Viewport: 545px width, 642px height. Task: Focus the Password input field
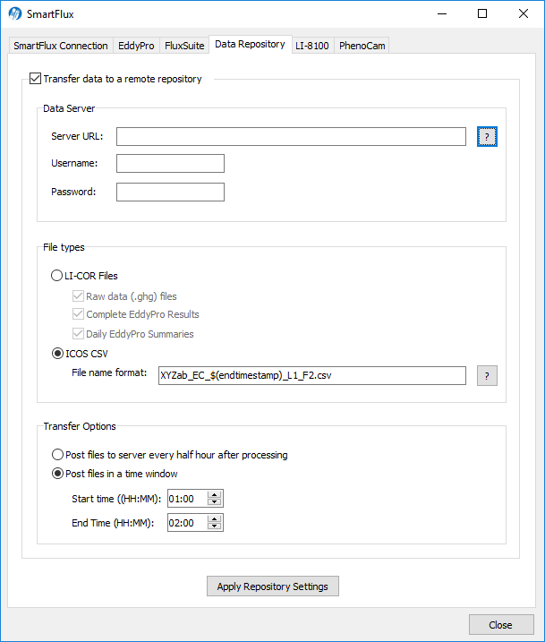[x=170, y=192]
